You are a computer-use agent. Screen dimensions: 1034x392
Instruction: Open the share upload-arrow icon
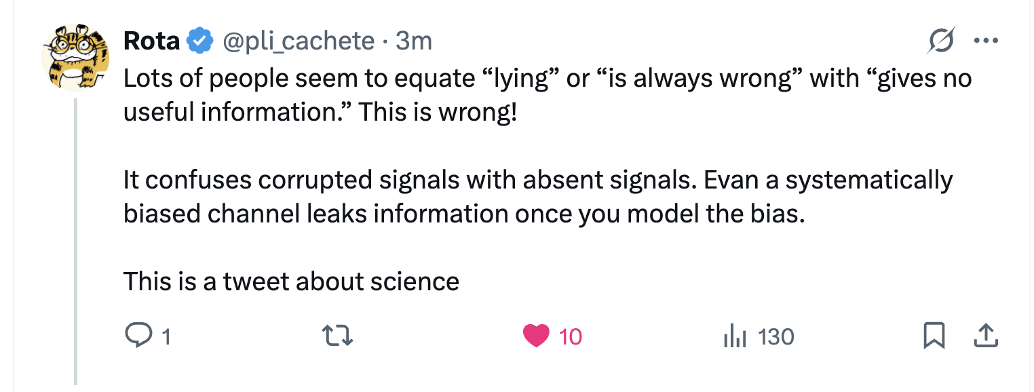[x=985, y=335]
